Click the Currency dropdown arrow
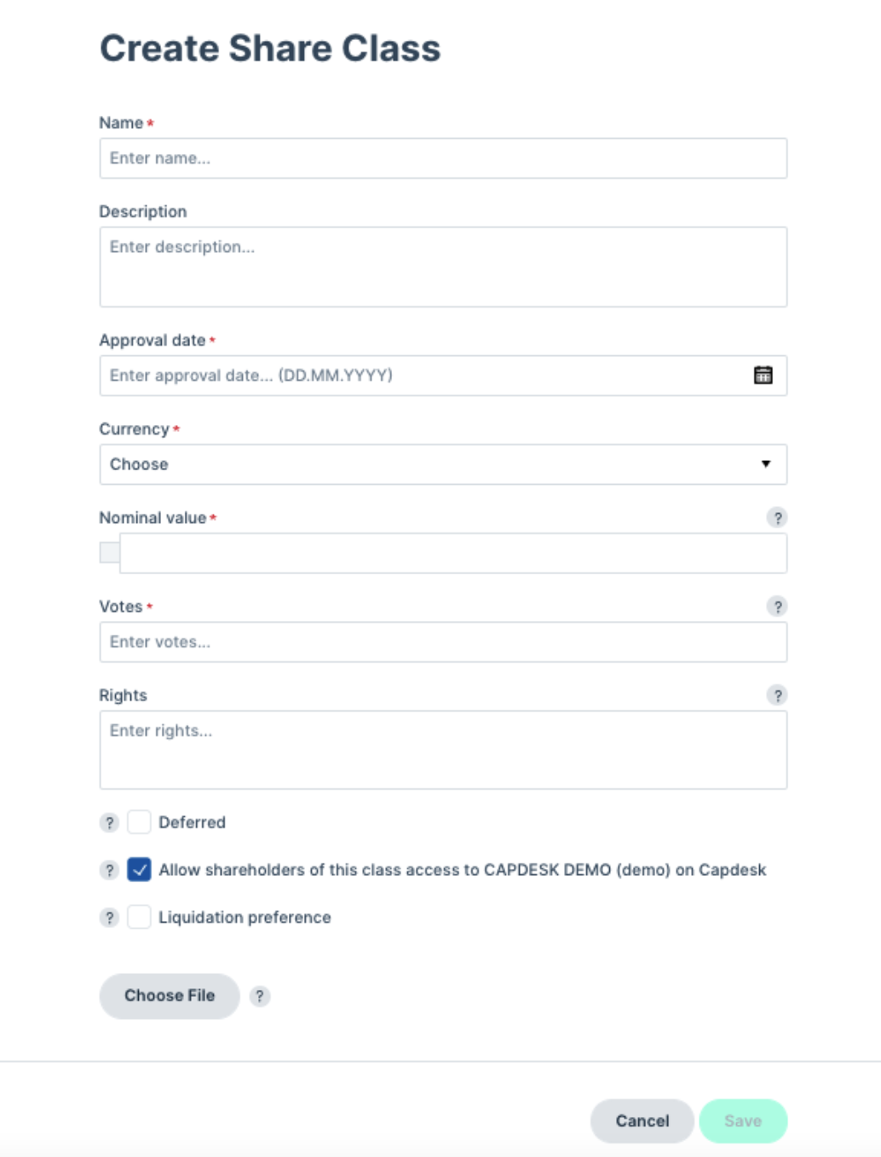This screenshot has width=881, height=1157. point(766,464)
